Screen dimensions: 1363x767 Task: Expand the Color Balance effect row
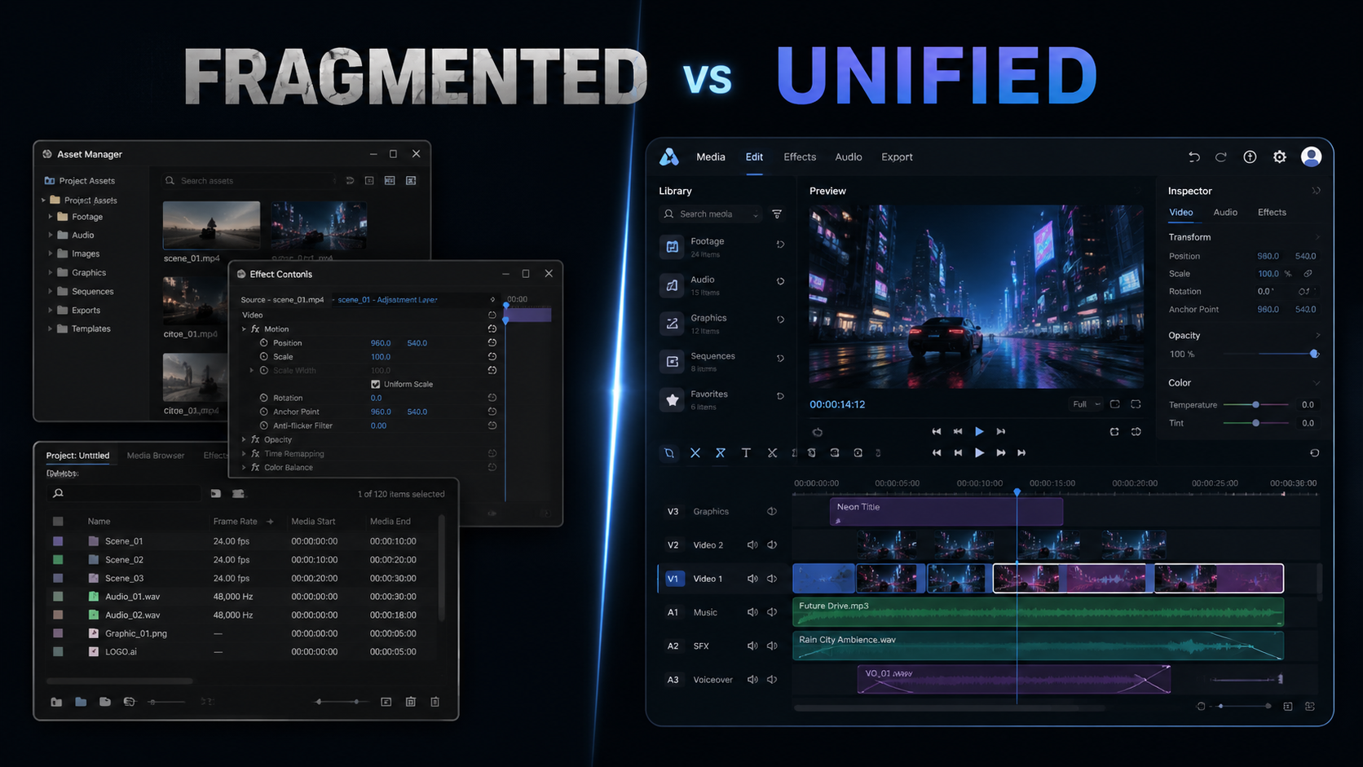[244, 467]
